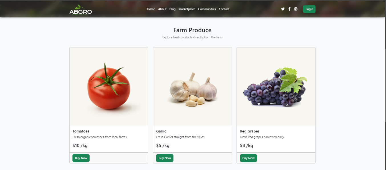The width and height of the screenshot is (386, 170).
Task: Click the Twitter icon in header
Action: coord(283,9)
